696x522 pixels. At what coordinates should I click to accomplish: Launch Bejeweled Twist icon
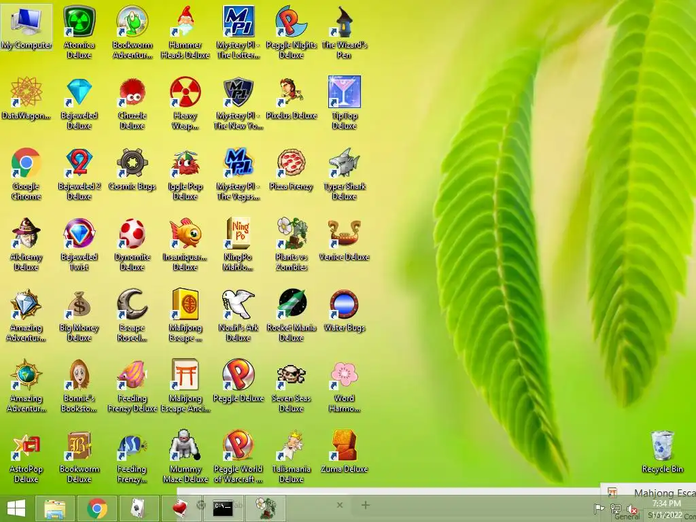click(x=79, y=244)
